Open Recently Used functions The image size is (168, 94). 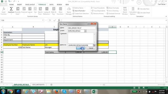point(18,11)
